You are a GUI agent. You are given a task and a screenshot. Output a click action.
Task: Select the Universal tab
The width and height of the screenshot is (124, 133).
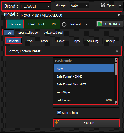(13, 41)
